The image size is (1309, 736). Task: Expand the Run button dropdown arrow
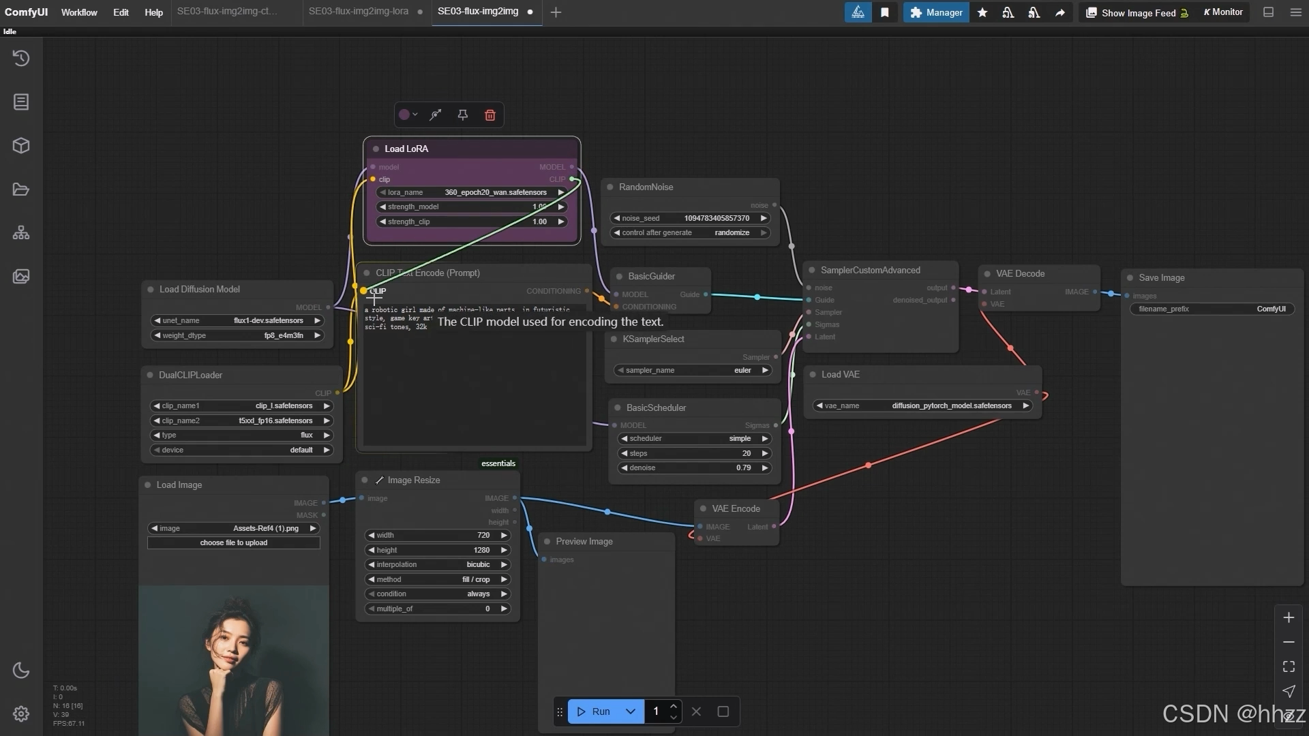631,711
